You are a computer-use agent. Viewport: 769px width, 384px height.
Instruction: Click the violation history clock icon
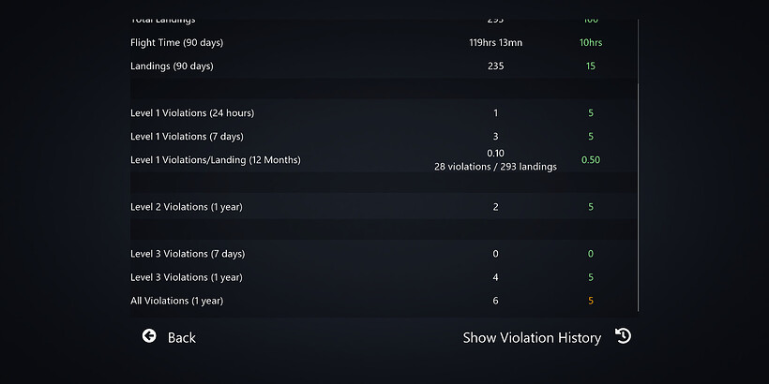623,336
